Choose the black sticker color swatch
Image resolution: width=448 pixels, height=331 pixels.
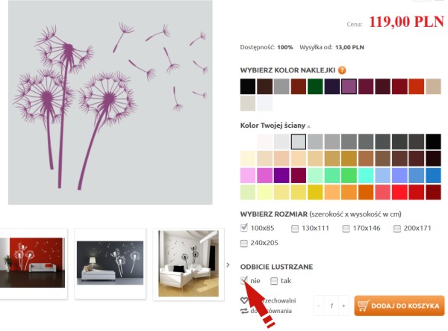[x=248, y=87]
